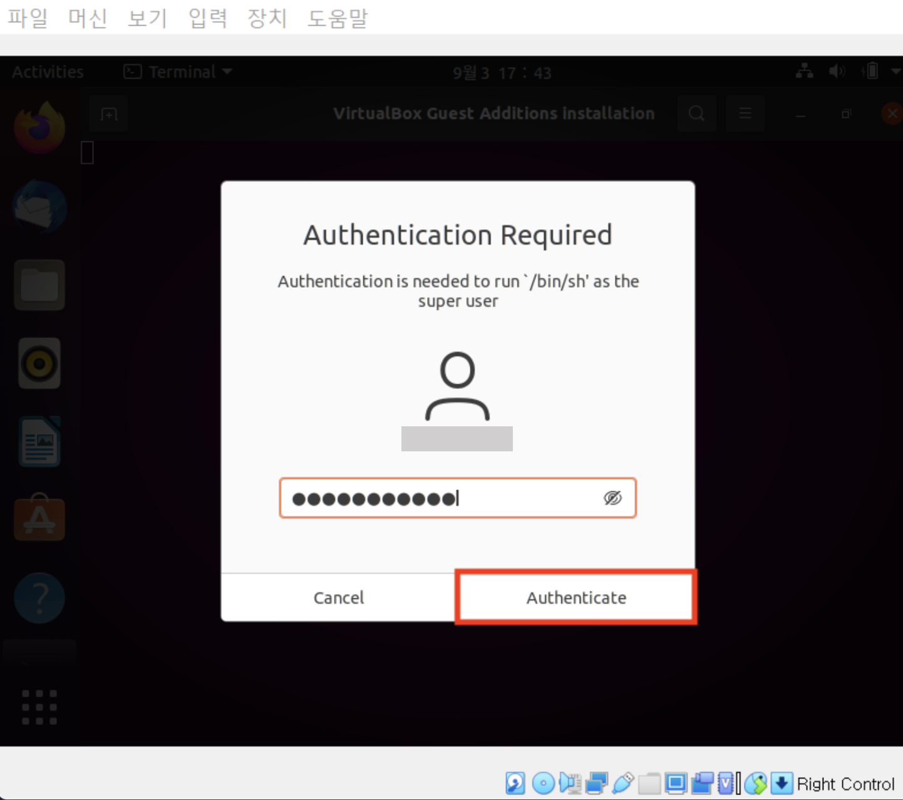Image resolution: width=903 pixels, height=800 pixels.
Task: Click the Authentication Required heading
Action: click(x=458, y=235)
